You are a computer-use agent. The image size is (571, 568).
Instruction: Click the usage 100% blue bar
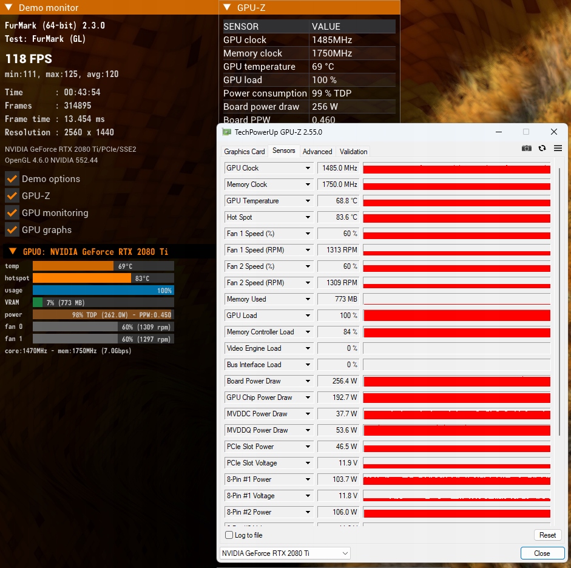(x=103, y=290)
